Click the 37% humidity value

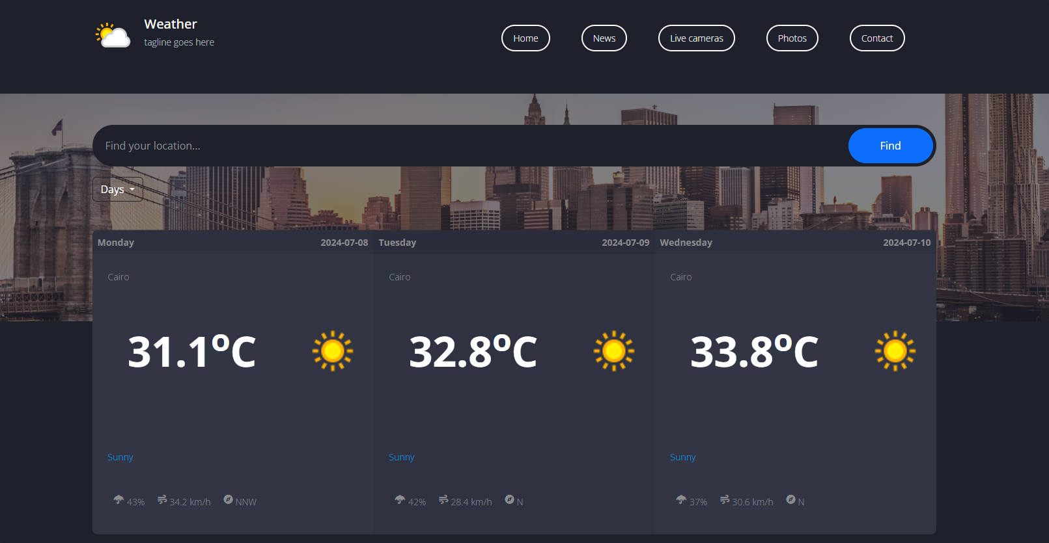pyautogui.click(x=699, y=502)
